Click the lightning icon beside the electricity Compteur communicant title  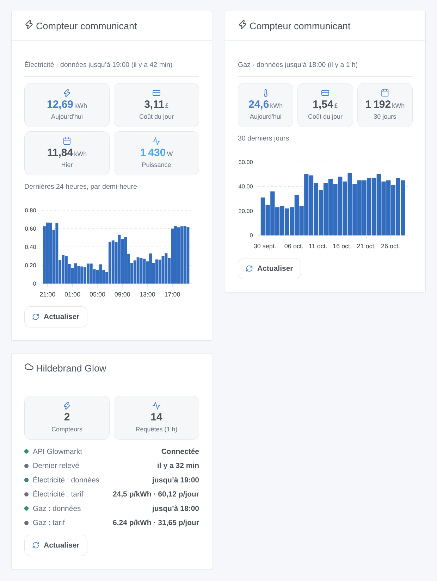29,25
